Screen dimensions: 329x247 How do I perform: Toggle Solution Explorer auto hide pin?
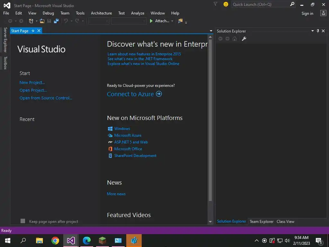point(318,31)
